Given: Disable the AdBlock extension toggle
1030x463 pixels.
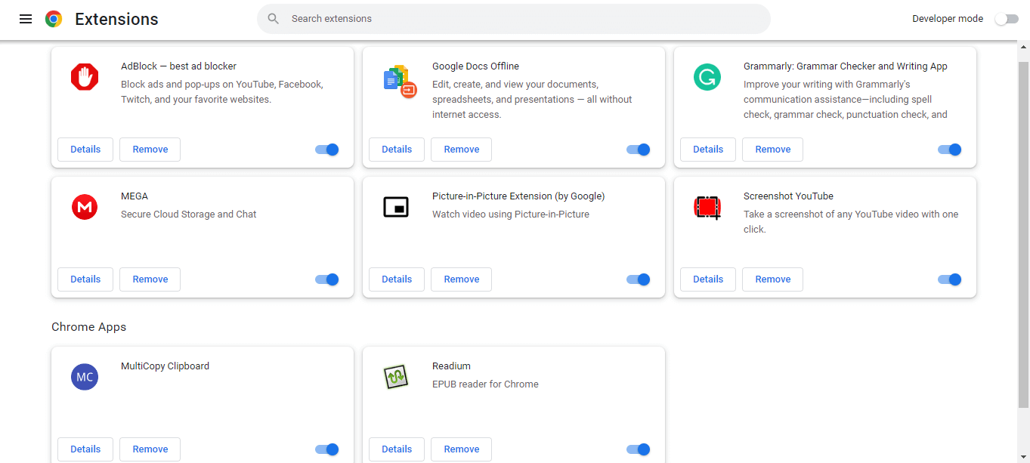Looking at the screenshot, I should 327,150.
